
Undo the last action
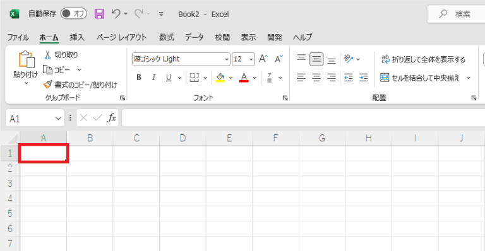point(116,14)
